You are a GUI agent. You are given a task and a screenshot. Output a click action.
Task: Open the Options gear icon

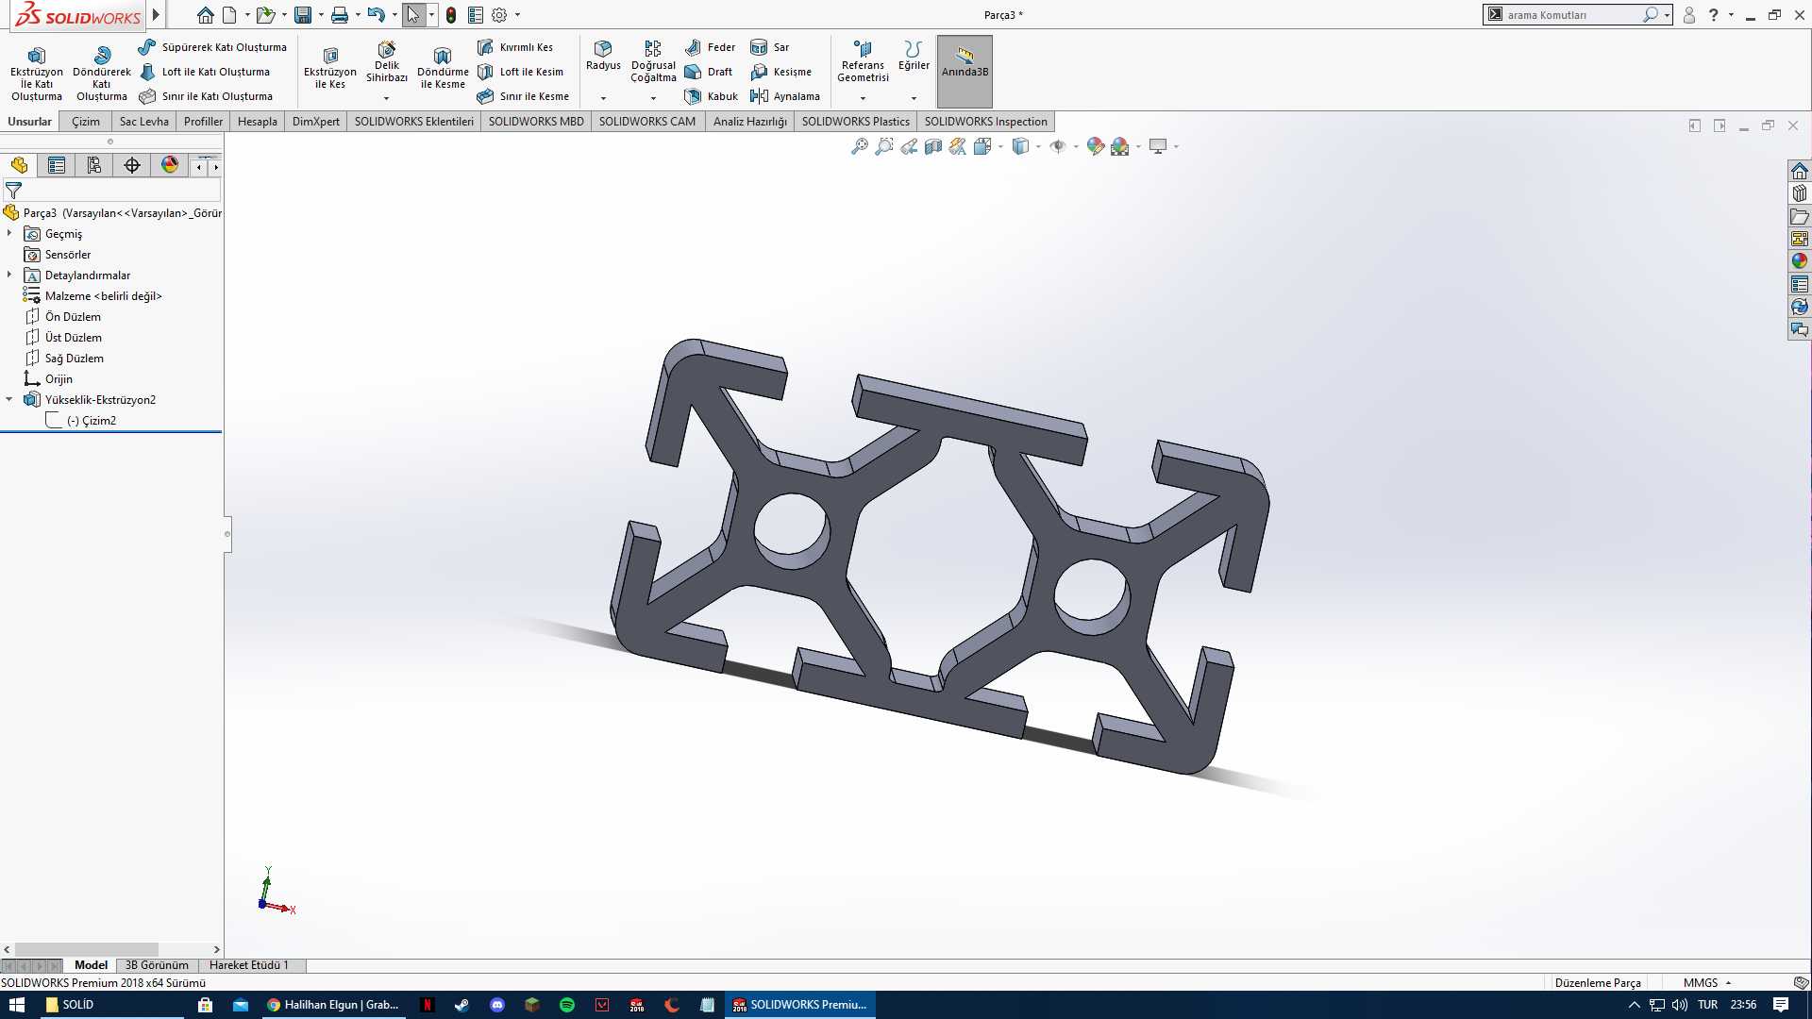[499, 15]
